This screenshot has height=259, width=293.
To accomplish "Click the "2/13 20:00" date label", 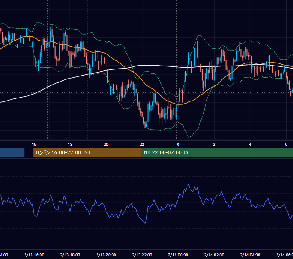I will point(106,255).
